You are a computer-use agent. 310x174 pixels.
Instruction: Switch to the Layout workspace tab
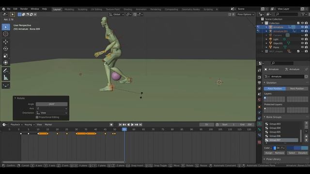click(57, 9)
